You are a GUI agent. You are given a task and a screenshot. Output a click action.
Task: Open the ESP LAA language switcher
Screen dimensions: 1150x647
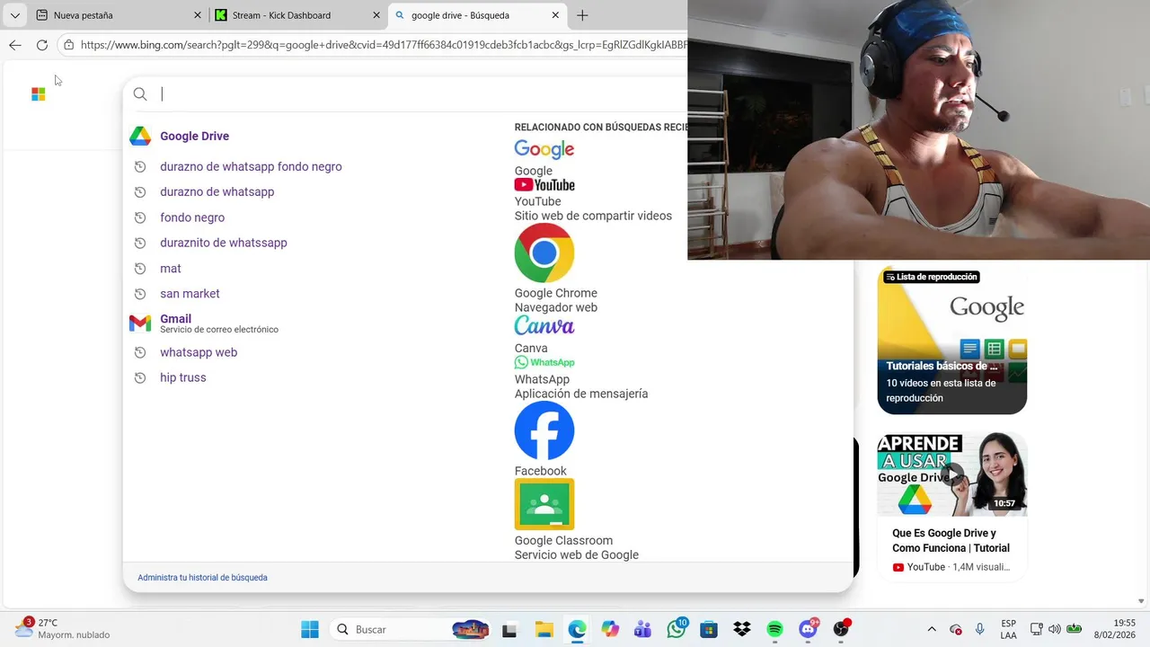(1009, 629)
